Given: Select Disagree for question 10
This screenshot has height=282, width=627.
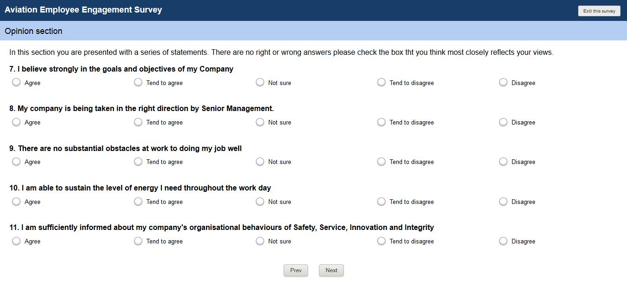Looking at the screenshot, I should pos(503,202).
